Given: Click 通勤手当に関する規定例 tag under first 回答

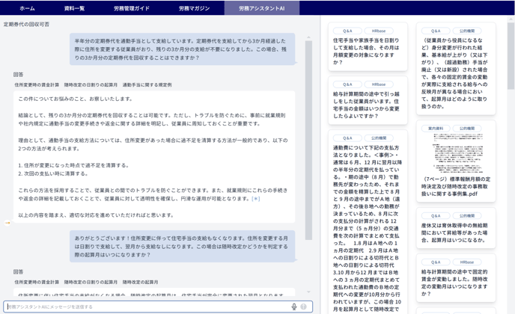Looking at the screenshot, I should (147, 84).
